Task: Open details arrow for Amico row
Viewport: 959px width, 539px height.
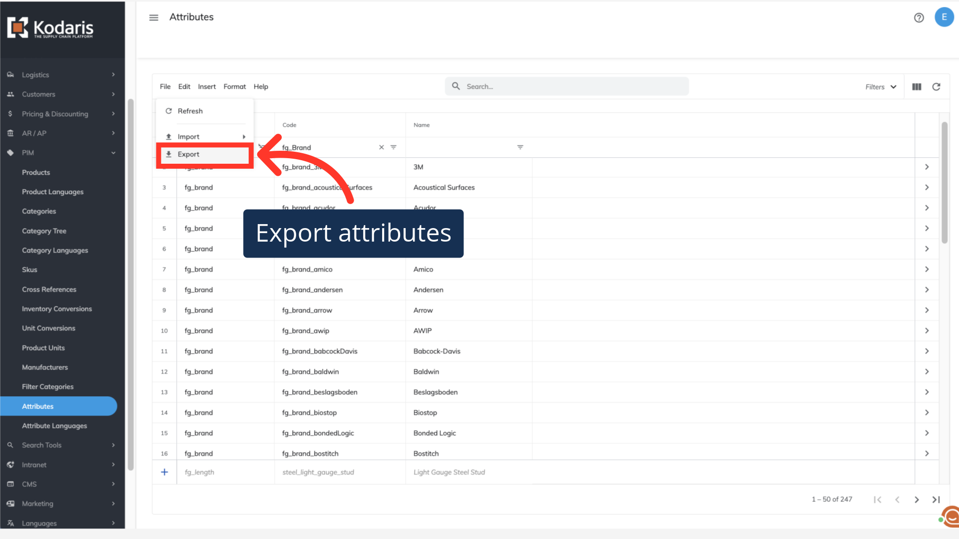Action: click(927, 269)
